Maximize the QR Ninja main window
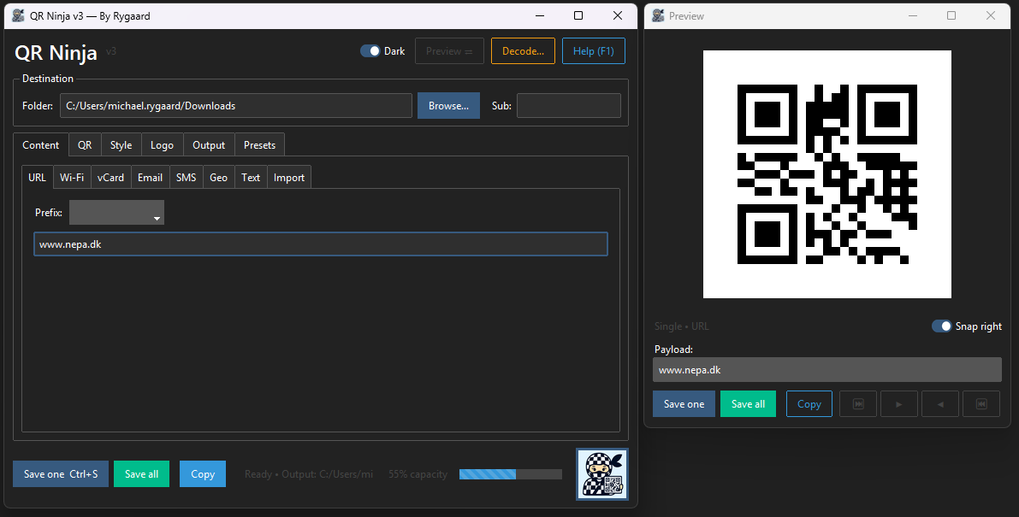Screen dimensions: 1019x517 coord(578,15)
